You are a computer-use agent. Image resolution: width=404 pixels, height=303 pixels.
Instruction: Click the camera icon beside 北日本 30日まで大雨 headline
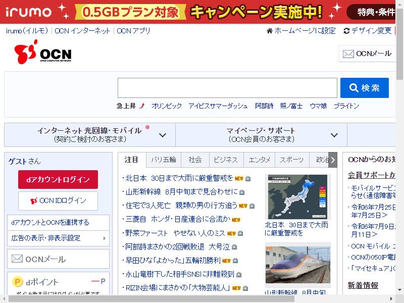248,179
